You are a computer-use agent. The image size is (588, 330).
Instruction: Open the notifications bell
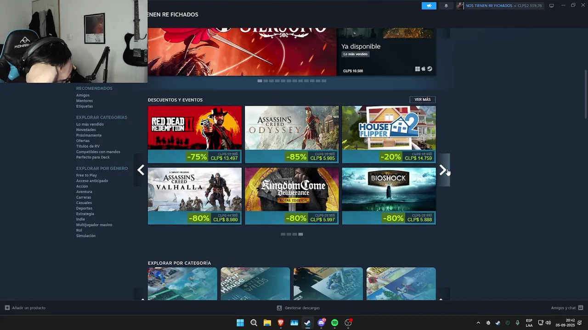click(446, 5)
